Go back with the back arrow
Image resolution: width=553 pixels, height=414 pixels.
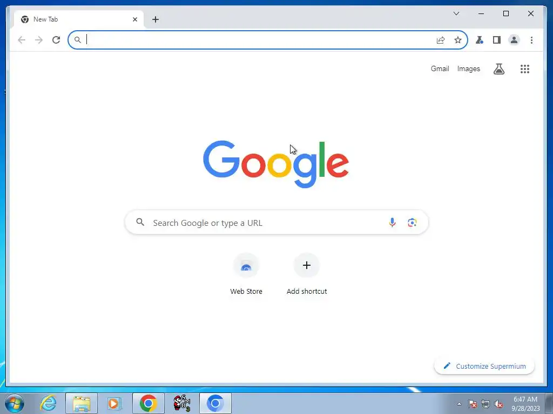[22, 40]
